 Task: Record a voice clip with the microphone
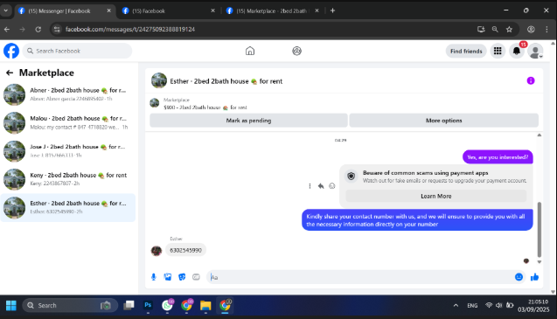pyautogui.click(x=154, y=277)
